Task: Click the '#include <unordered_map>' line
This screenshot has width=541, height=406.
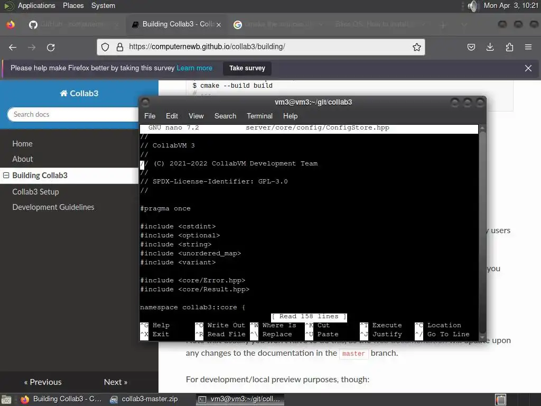Action: [x=190, y=253]
